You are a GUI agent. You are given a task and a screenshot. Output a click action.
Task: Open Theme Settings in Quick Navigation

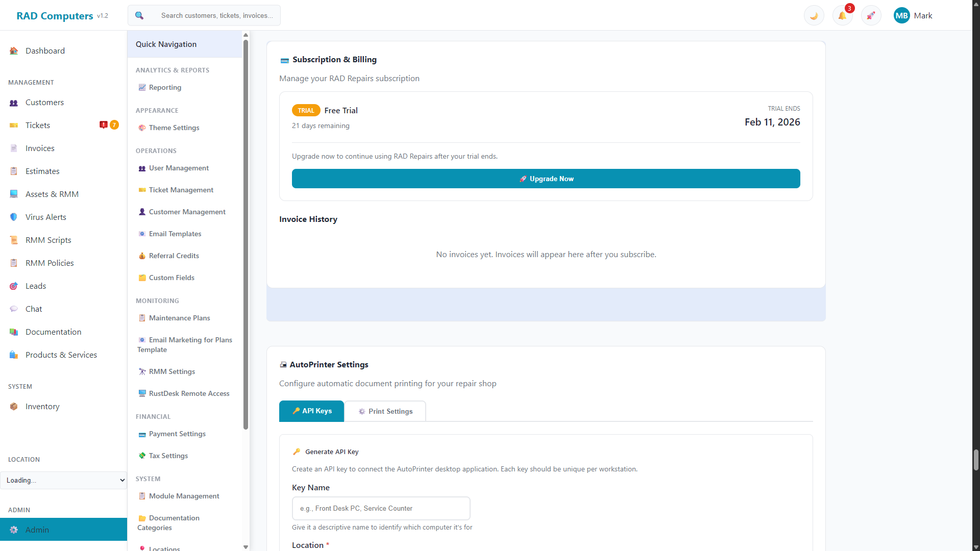click(174, 128)
